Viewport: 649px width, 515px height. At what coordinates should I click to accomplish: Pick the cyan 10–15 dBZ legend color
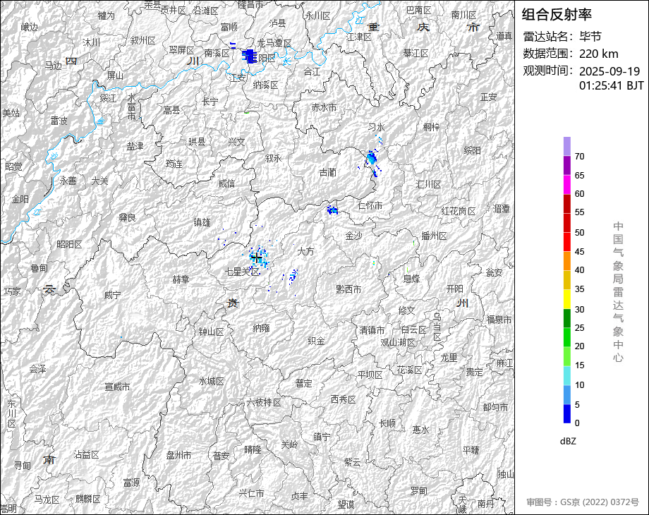(567, 375)
